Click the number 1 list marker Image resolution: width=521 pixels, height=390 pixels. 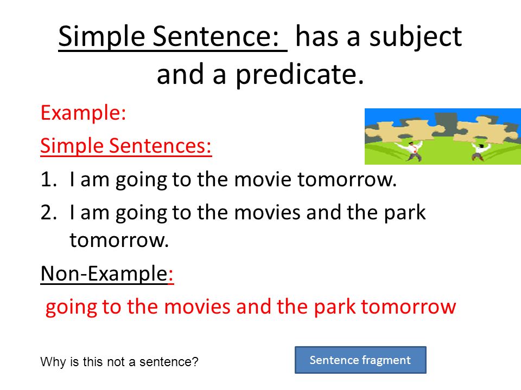(x=48, y=179)
